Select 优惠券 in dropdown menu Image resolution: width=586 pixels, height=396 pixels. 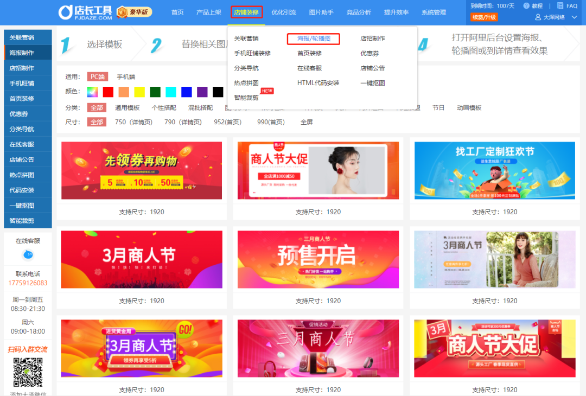pos(370,53)
